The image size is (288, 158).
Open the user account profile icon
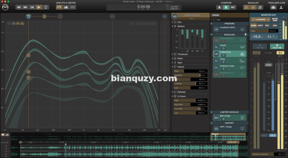click(x=281, y=8)
